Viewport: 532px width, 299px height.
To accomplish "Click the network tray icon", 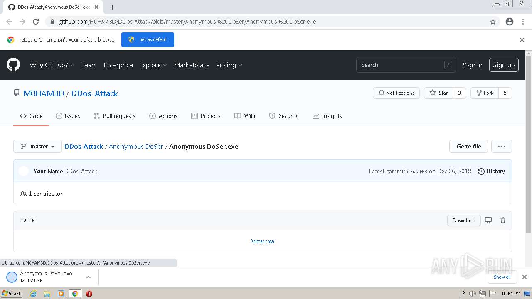I will (483, 294).
